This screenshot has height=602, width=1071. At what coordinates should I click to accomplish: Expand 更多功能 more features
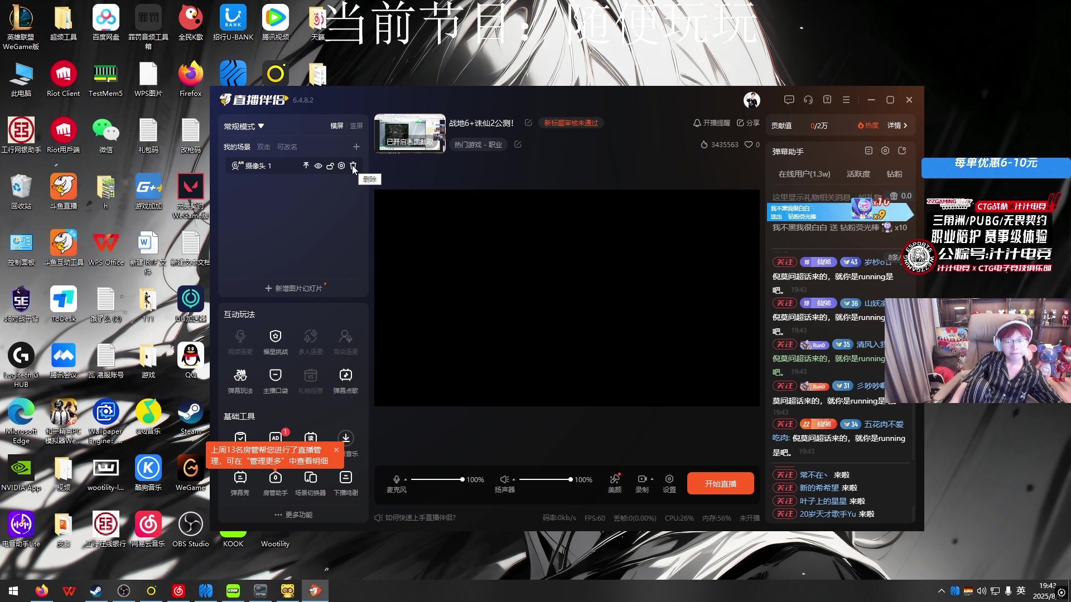tap(294, 514)
